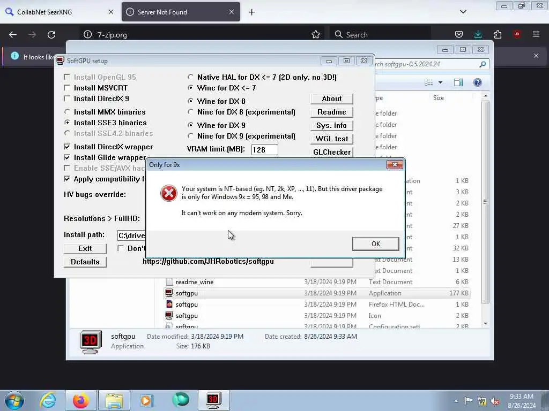Click the VRAM limit field showing 128
This screenshot has height=411, width=549.
click(x=265, y=150)
